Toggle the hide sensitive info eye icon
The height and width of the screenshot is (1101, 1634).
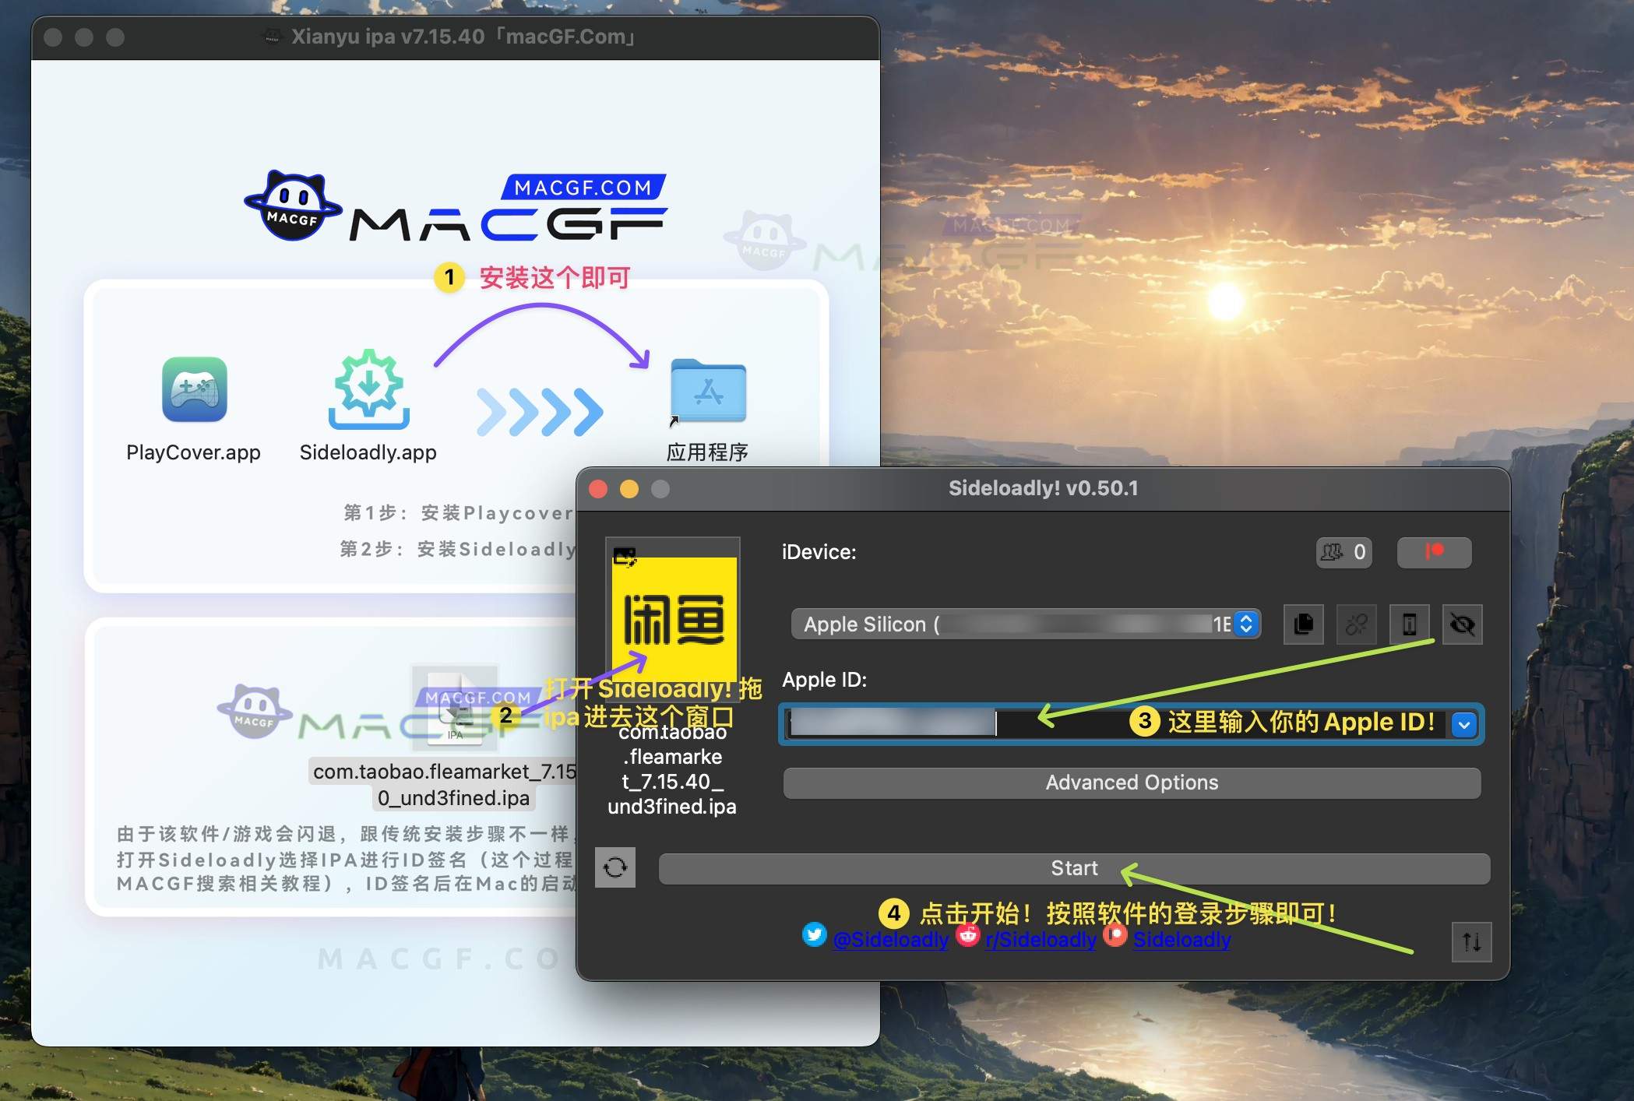(x=1462, y=624)
